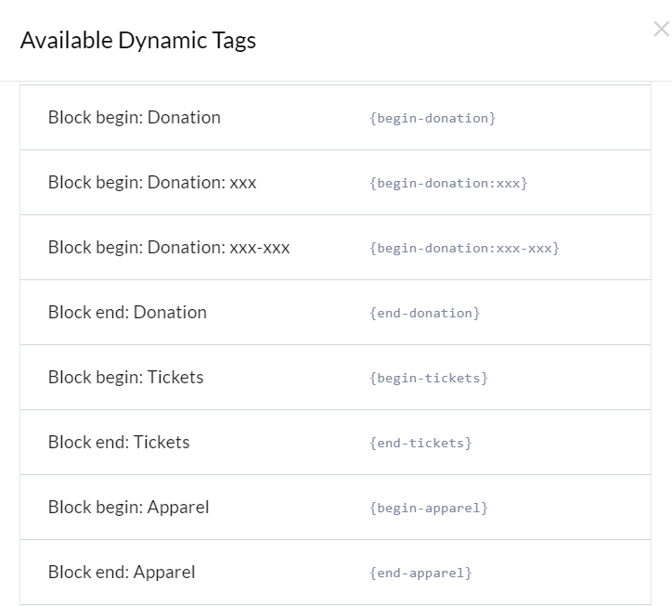Click the {end-apparel} tag code
The height and width of the screenshot is (606, 672).
click(x=420, y=573)
